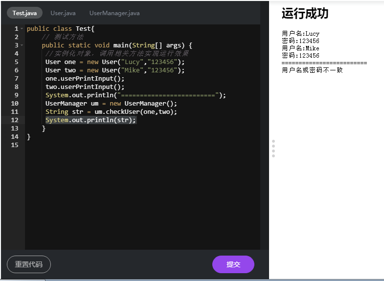384x281 pixels.
Task: Collapse the class fold arrow on line 1
Action: [x=22, y=29]
